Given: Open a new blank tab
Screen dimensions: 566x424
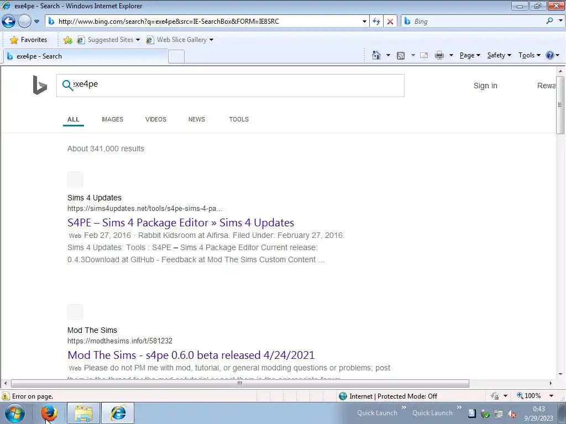Looking at the screenshot, I should [176, 57].
